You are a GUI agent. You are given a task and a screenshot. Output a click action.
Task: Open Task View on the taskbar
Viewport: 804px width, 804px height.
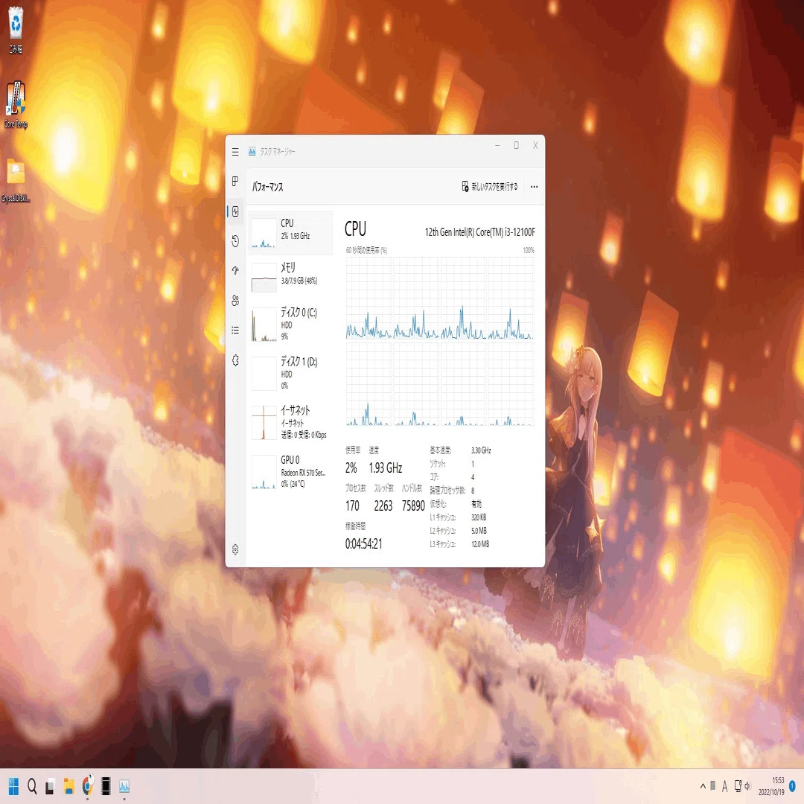tap(50, 786)
